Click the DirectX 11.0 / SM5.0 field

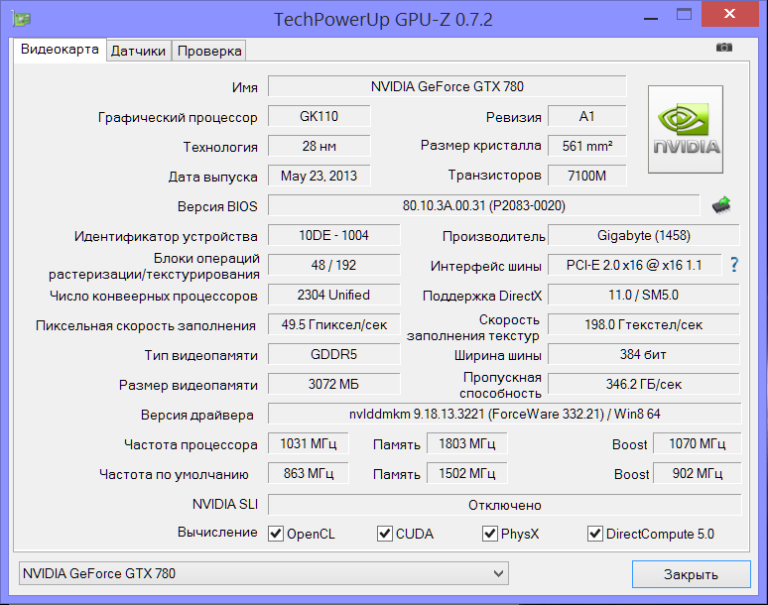[644, 296]
